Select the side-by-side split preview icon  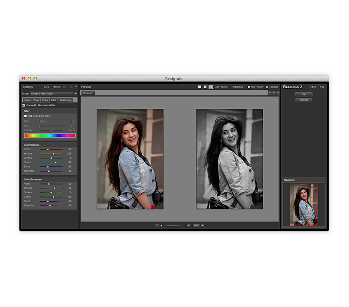(211, 87)
